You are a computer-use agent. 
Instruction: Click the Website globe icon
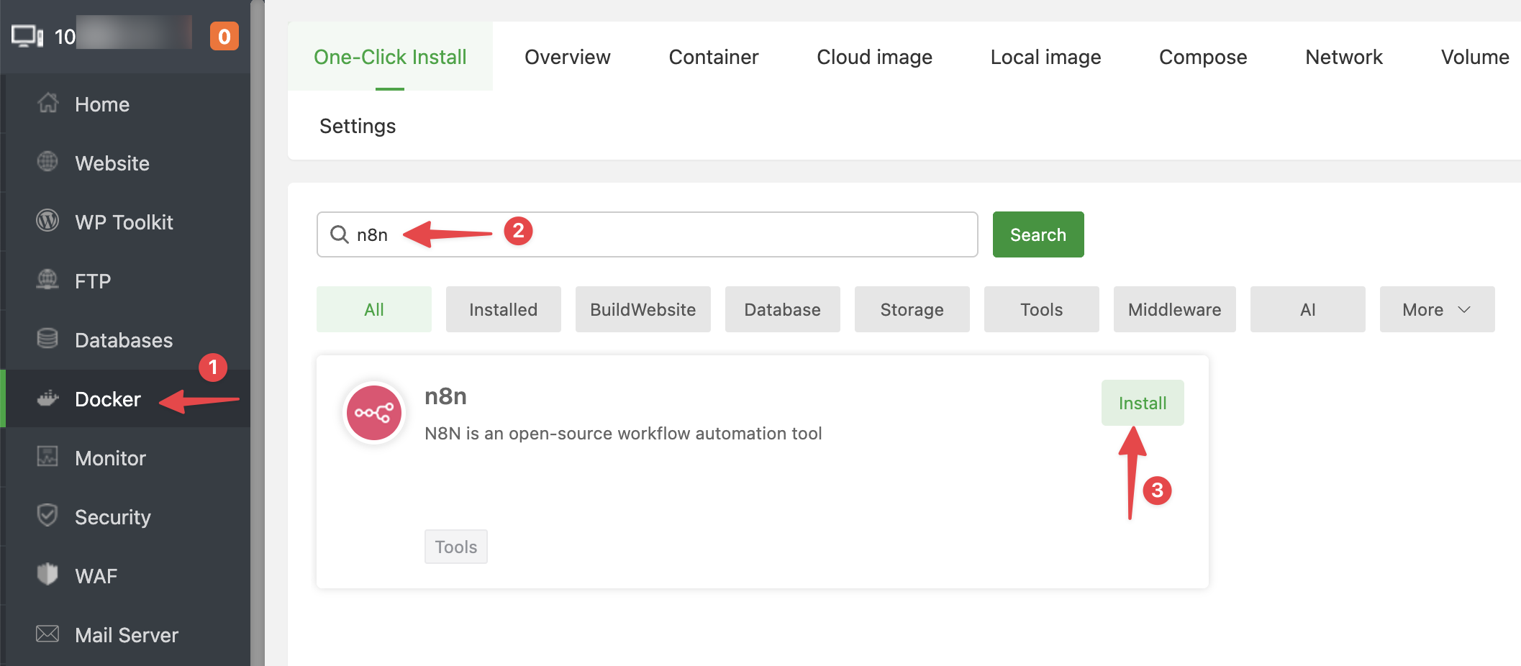pos(47,162)
